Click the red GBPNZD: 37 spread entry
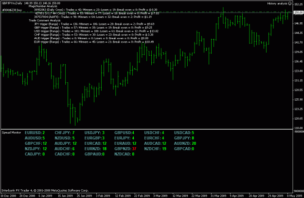 tap(125, 149)
